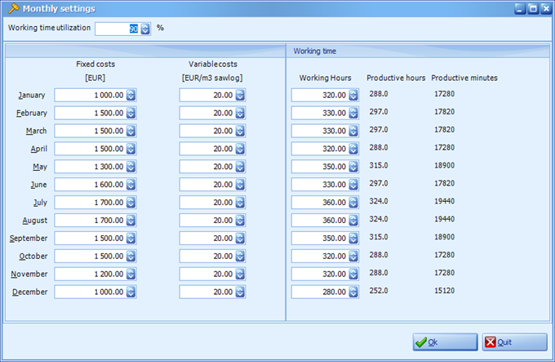This screenshot has width=555, height=362.
Task: Click the Working time utilization percentage field
Action: pos(122,29)
